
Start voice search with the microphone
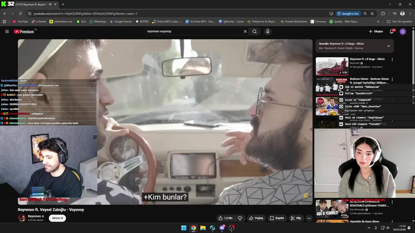coord(267,31)
